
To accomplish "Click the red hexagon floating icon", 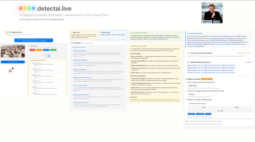I will [10, 71].
